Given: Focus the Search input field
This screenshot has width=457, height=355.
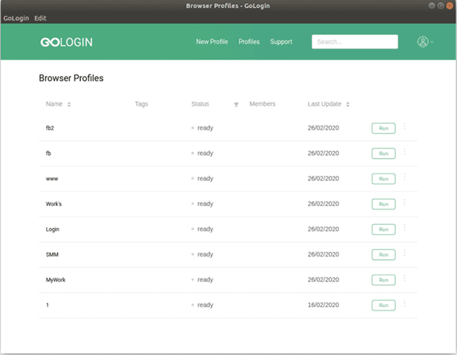Looking at the screenshot, I should coord(354,41).
